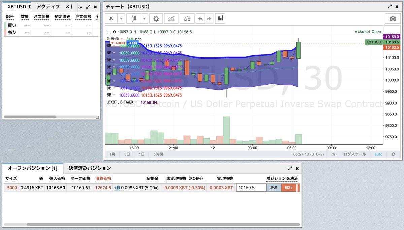Click the compare symbol scales icon
Viewport: 404px width, 230px height.
click(x=187, y=18)
